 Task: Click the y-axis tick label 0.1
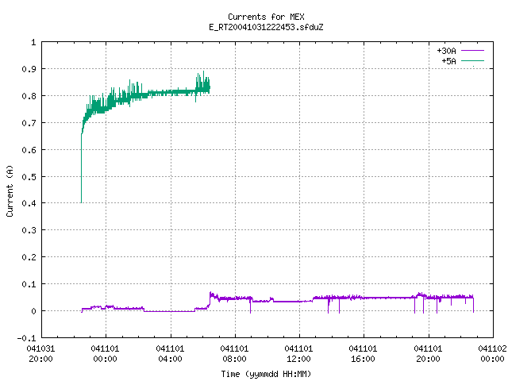(29, 284)
